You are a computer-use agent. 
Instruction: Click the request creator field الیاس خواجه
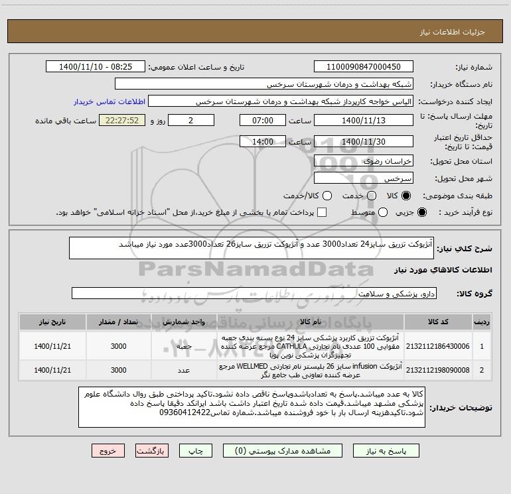pyautogui.click(x=281, y=101)
